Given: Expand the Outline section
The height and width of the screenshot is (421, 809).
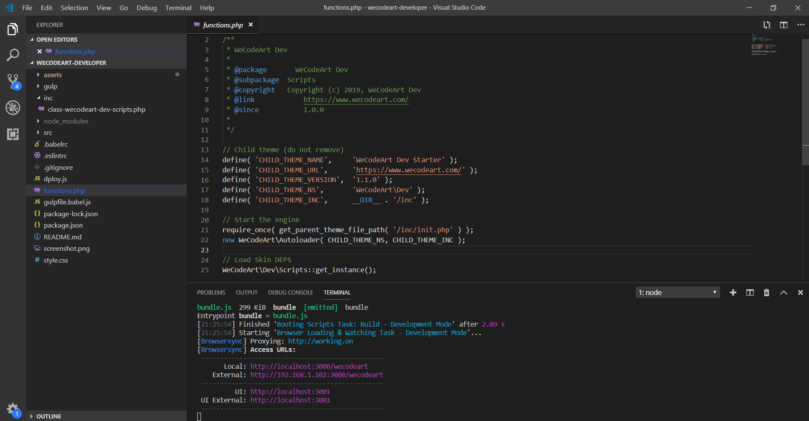Looking at the screenshot, I should point(32,416).
